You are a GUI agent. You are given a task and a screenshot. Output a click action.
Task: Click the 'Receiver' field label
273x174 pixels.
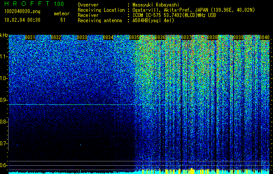coord(88,15)
